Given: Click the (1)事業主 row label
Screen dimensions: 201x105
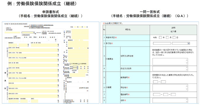Looking at the screenshot, I should click(109, 59).
